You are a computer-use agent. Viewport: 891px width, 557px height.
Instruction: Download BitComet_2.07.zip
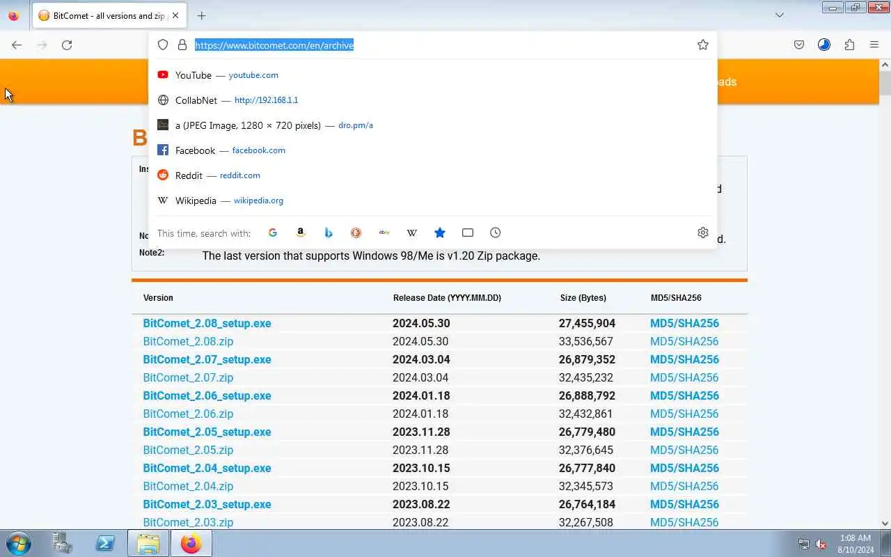pyautogui.click(x=188, y=377)
